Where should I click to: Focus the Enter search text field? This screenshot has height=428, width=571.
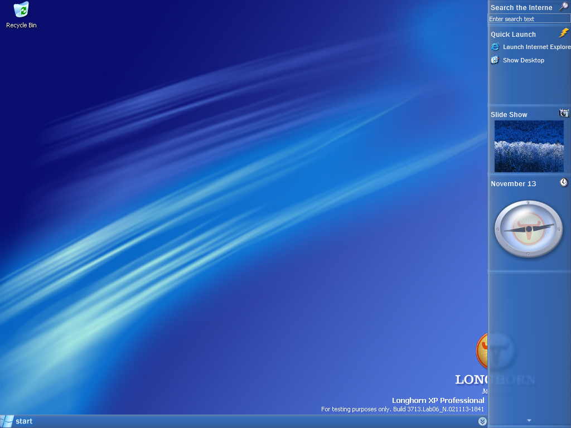coord(529,19)
